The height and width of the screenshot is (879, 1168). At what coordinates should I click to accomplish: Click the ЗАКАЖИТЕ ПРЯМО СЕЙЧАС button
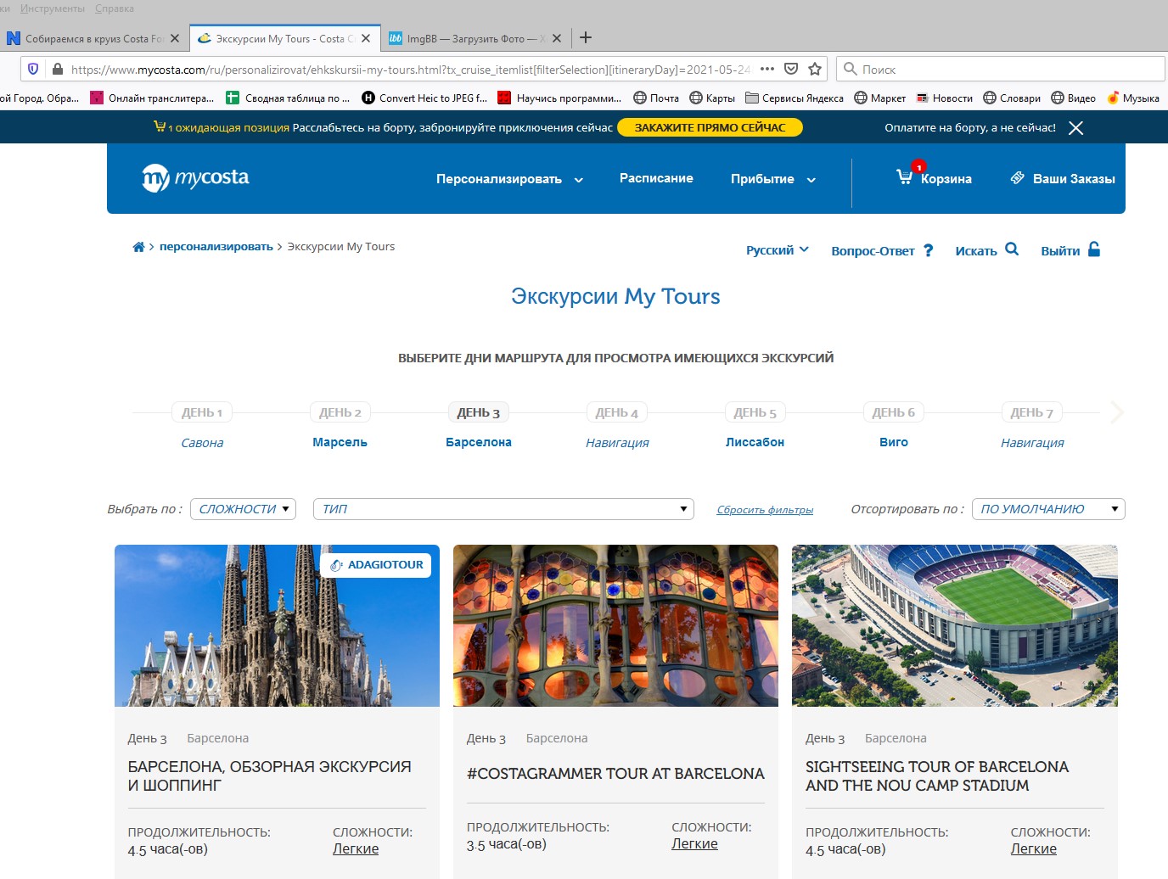[710, 127]
